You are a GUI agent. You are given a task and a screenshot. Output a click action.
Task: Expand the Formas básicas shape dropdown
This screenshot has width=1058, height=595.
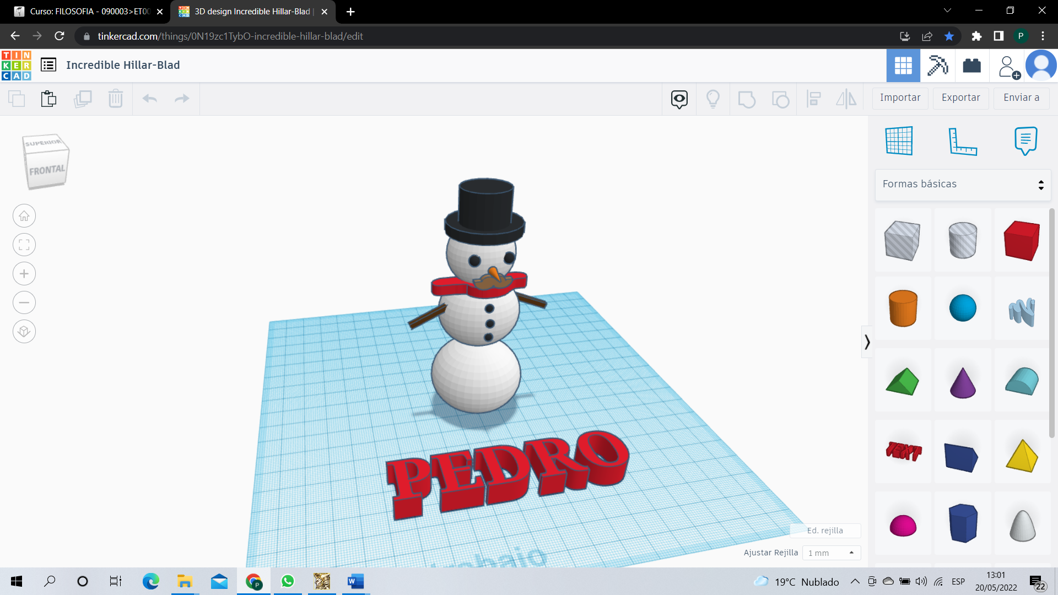pos(963,185)
